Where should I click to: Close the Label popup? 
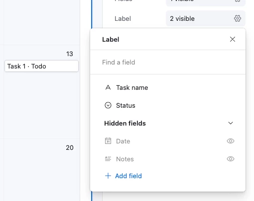[233, 39]
